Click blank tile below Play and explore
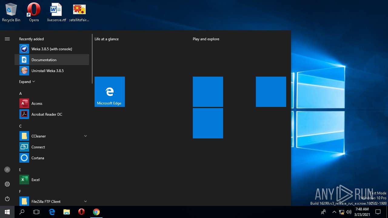The image size is (388, 218). (208, 92)
